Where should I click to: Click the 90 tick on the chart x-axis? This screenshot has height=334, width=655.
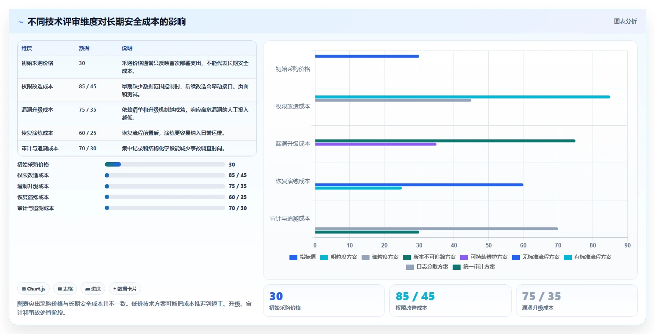(627, 245)
